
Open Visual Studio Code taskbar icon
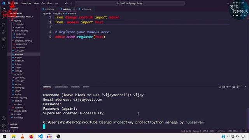(x=40, y=136)
